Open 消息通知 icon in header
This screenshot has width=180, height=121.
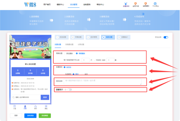tap(145, 4)
